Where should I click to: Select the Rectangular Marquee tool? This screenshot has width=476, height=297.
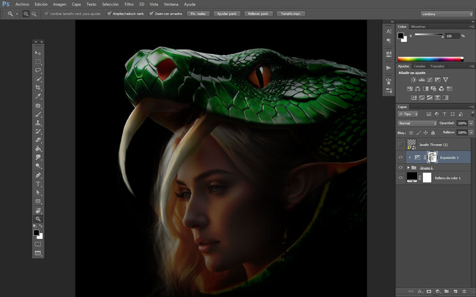pos(38,62)
